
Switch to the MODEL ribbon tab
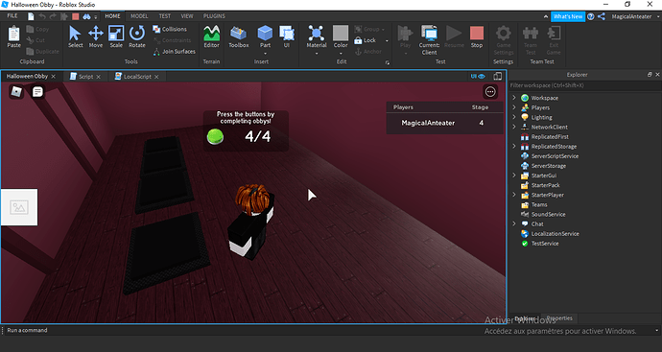pyautogui.click(x=139, y=16)
